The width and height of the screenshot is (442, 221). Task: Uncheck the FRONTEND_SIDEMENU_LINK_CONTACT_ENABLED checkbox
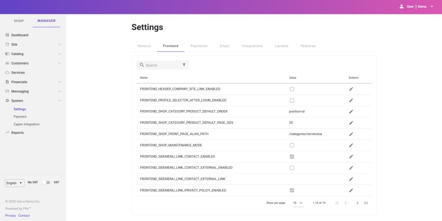coord(292,157)
